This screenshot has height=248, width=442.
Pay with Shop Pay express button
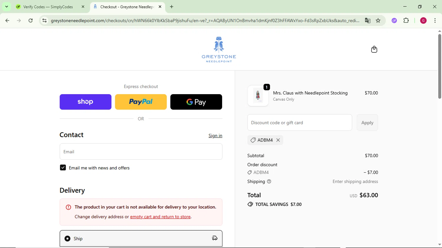(85, 102)
